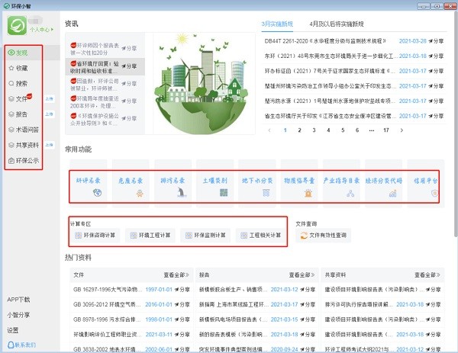The image size is (458, 353).
Task: Click 上传 upload next to 共享资料
Action: (50, 145)
